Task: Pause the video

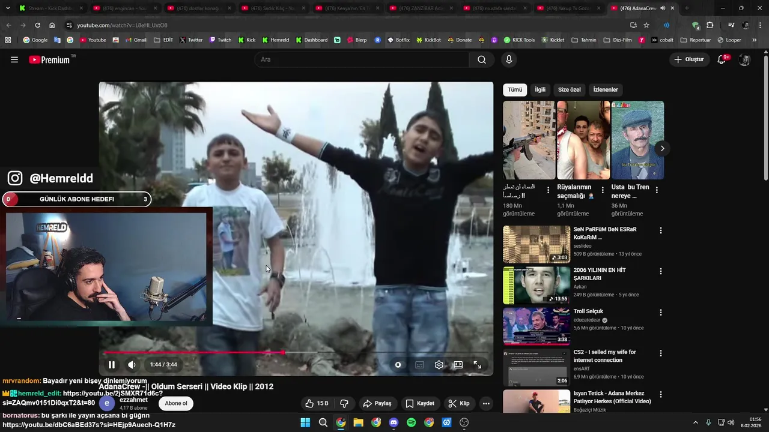Action: pos(112,365)
